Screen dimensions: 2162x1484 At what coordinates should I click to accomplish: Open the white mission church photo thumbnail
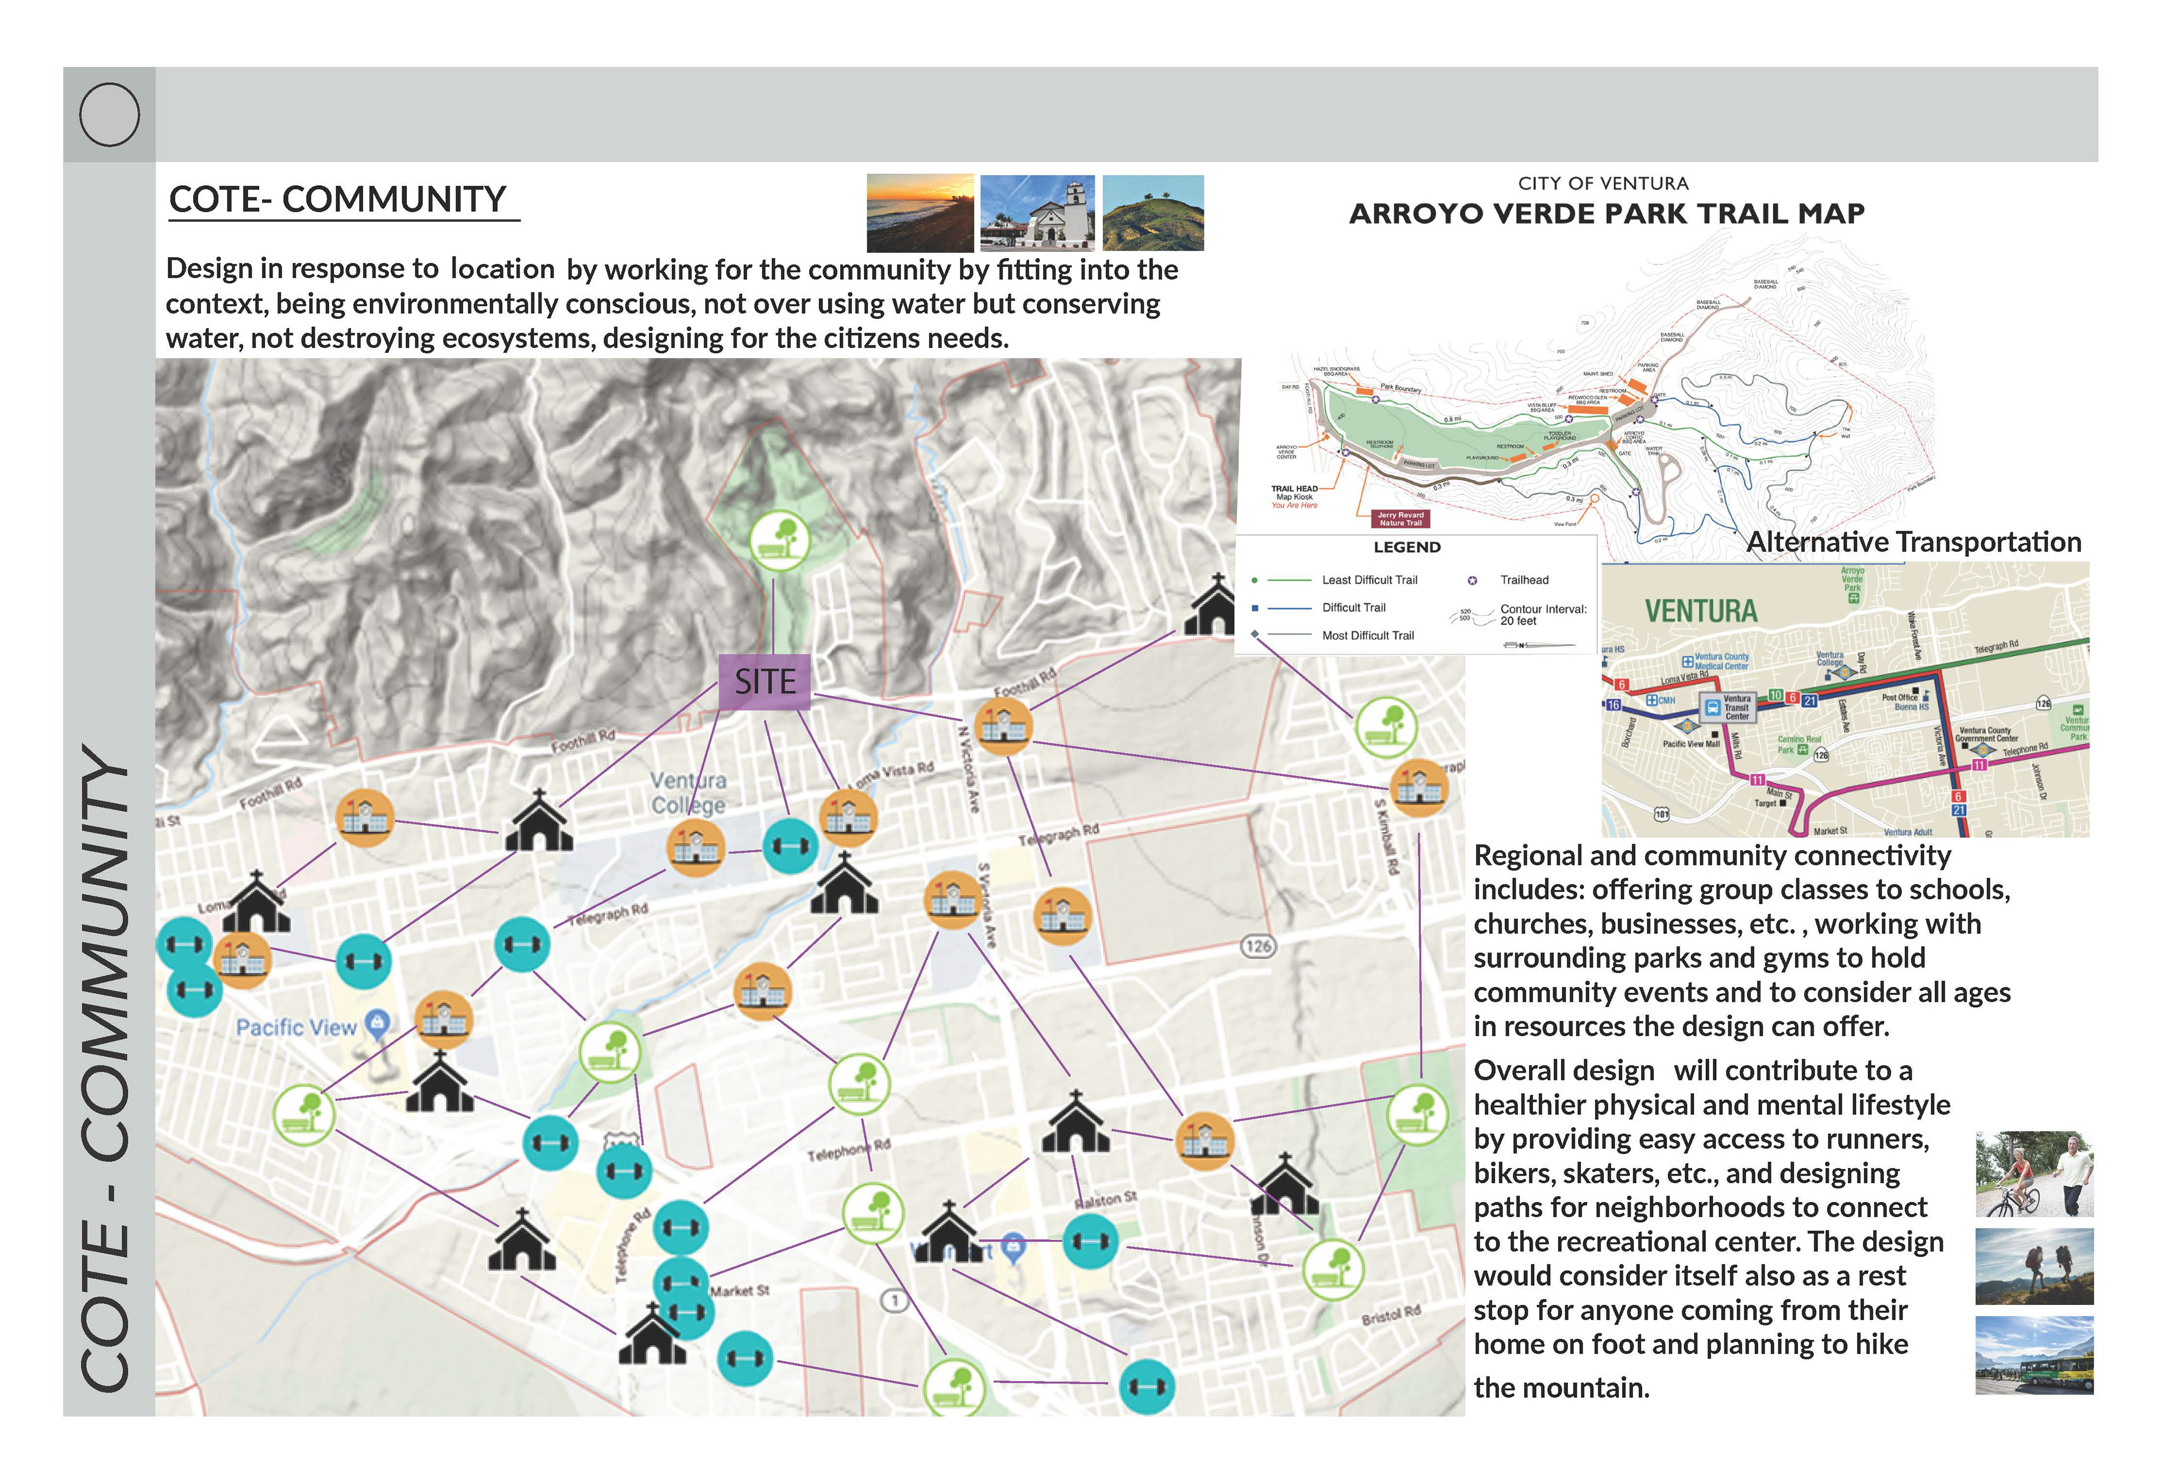point(1037,213)
